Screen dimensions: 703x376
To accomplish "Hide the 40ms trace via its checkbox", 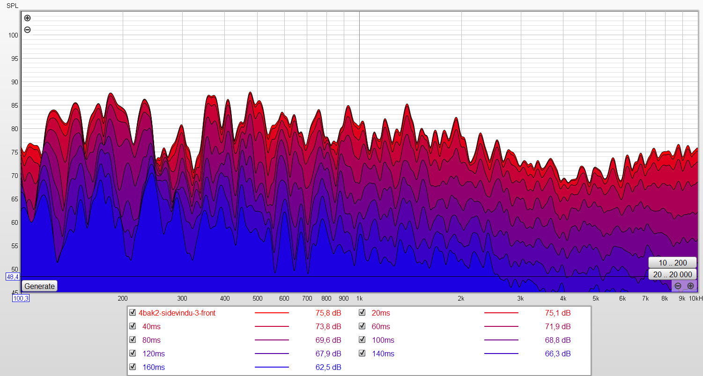I will coord(133,326).
